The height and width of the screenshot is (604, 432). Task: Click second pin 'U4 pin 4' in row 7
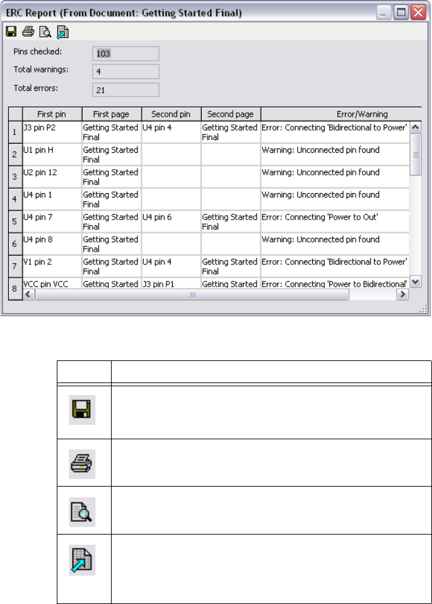click(172, 266)
